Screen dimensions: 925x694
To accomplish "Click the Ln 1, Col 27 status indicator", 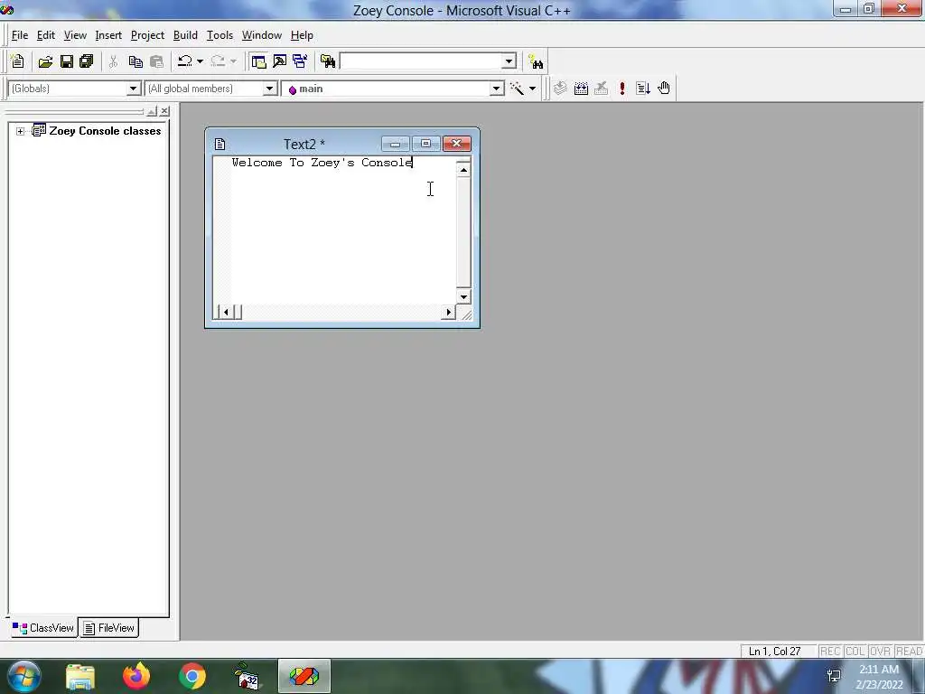I will coord(774,652).
